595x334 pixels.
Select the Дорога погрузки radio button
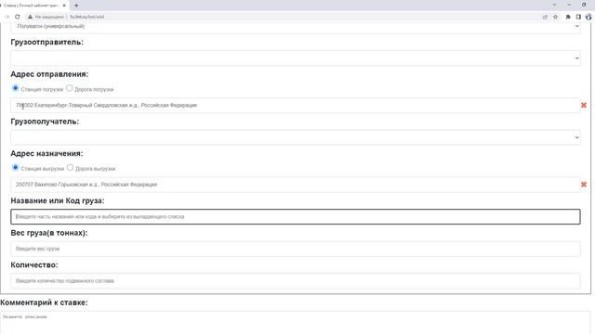coord(69,88)
